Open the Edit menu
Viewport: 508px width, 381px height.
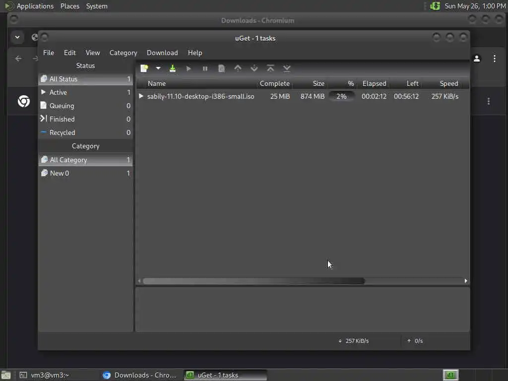pos(69,53)
